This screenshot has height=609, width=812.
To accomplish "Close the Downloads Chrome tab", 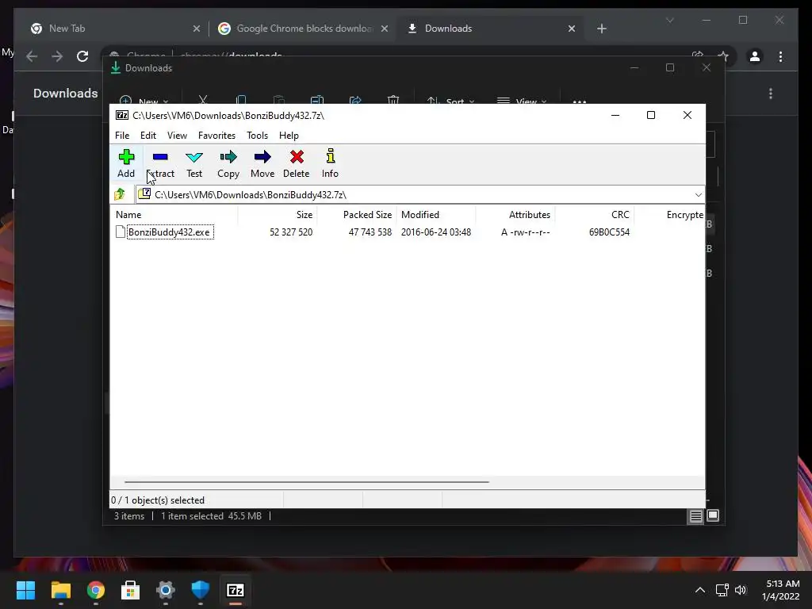I will [x=572, y=29].
